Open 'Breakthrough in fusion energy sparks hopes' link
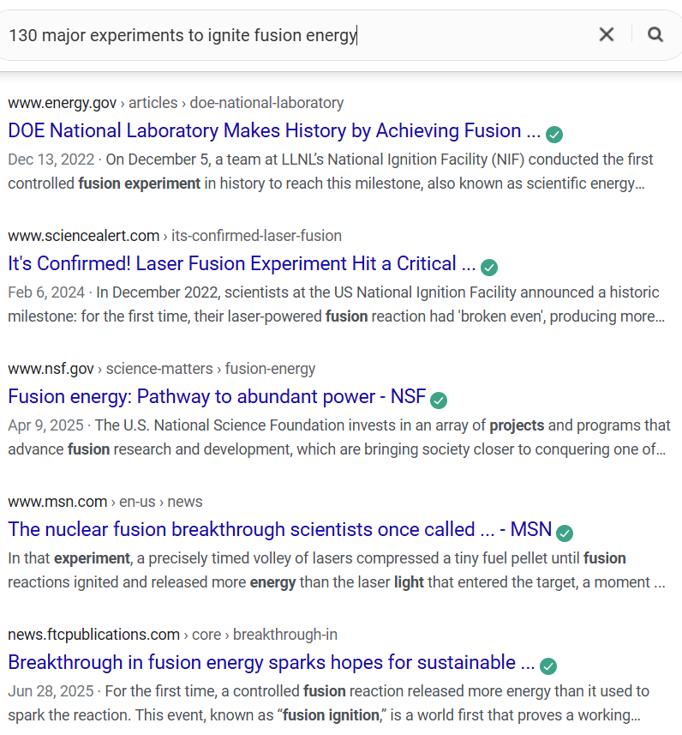 pyautogui.click(x=271, y=663)
